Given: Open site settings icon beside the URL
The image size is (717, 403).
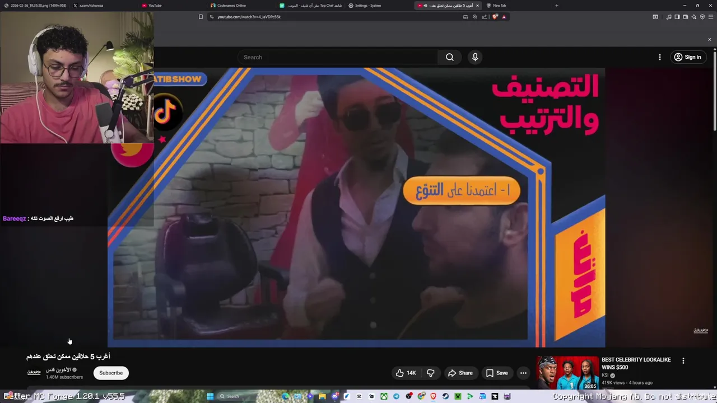Looking at the screenshot, I should (211, 17).
